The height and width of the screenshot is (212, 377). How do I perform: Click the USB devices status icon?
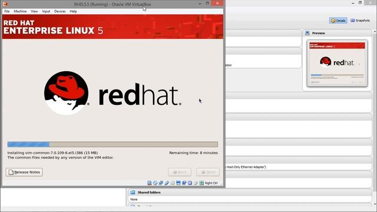point(167,183)
